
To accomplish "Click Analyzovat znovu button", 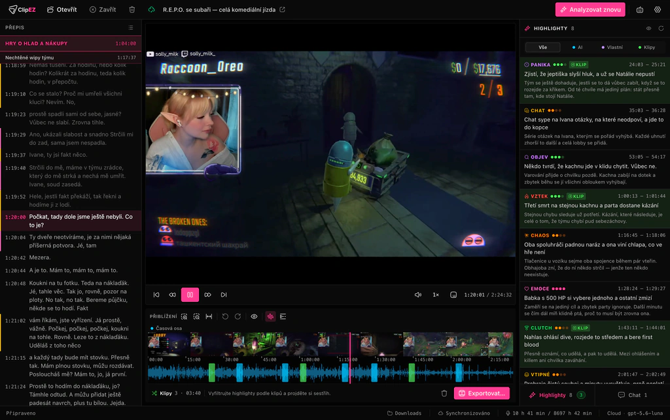I will pyautogui.click(x=590, y=9).
